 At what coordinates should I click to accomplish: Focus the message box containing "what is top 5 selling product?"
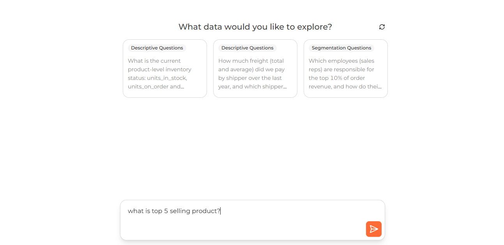[x=253, y=220]
